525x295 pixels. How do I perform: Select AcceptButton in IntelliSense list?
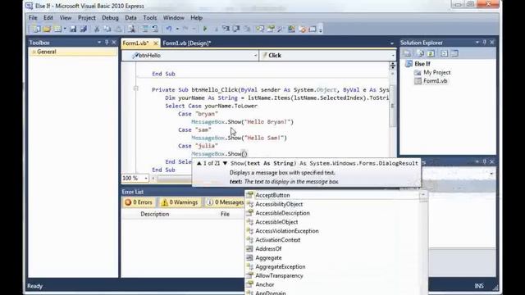pyautogui.click(x=272, y=195)
